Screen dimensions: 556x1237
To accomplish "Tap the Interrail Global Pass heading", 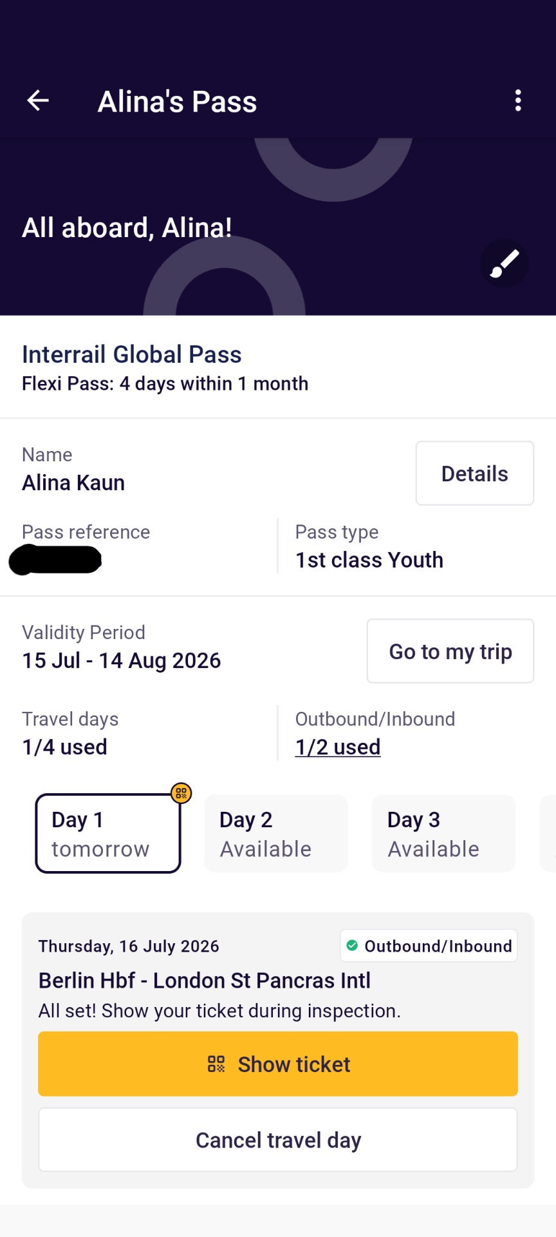I will 132,354.
